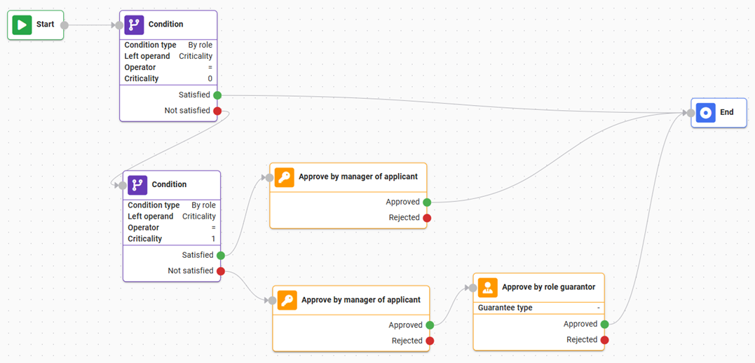Click the purple branch icon of the Criticality 0 Condition
This screenshot has height=363, width=755.
point(134,25)
